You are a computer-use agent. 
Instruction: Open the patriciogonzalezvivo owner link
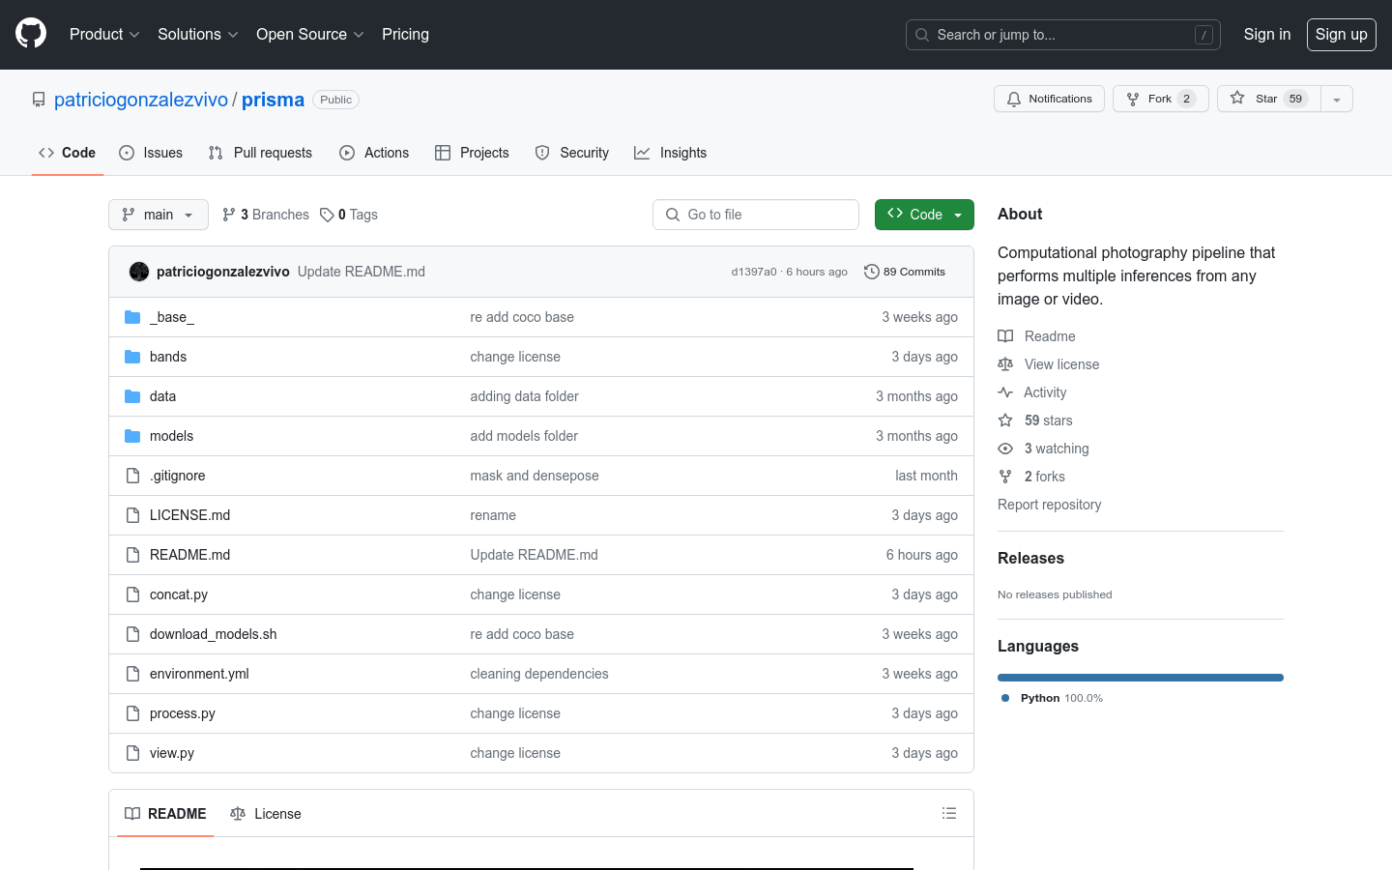click(x=141, y=100)
